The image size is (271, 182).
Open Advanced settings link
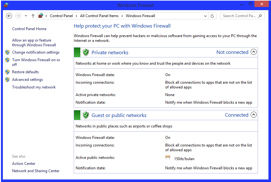27,80
